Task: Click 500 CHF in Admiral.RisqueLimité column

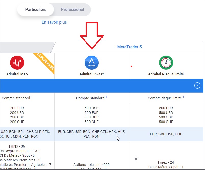Action: point(166,122)
